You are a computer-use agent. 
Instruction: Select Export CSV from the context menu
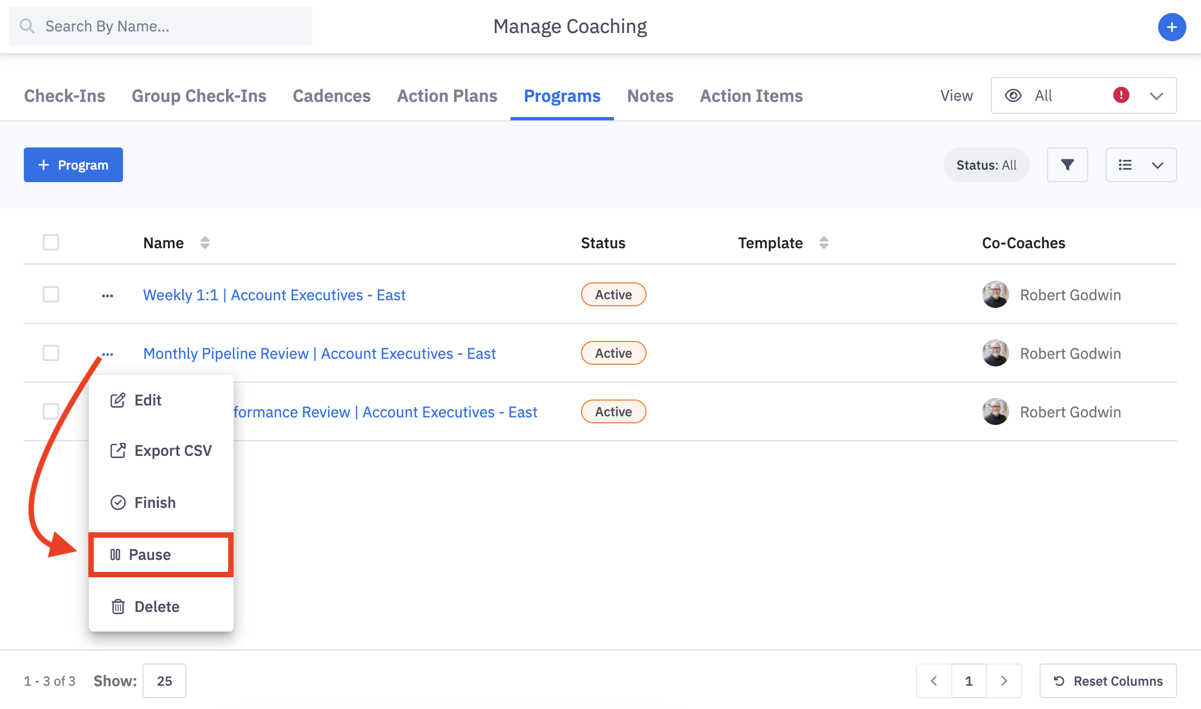click(x=172, y=450)
